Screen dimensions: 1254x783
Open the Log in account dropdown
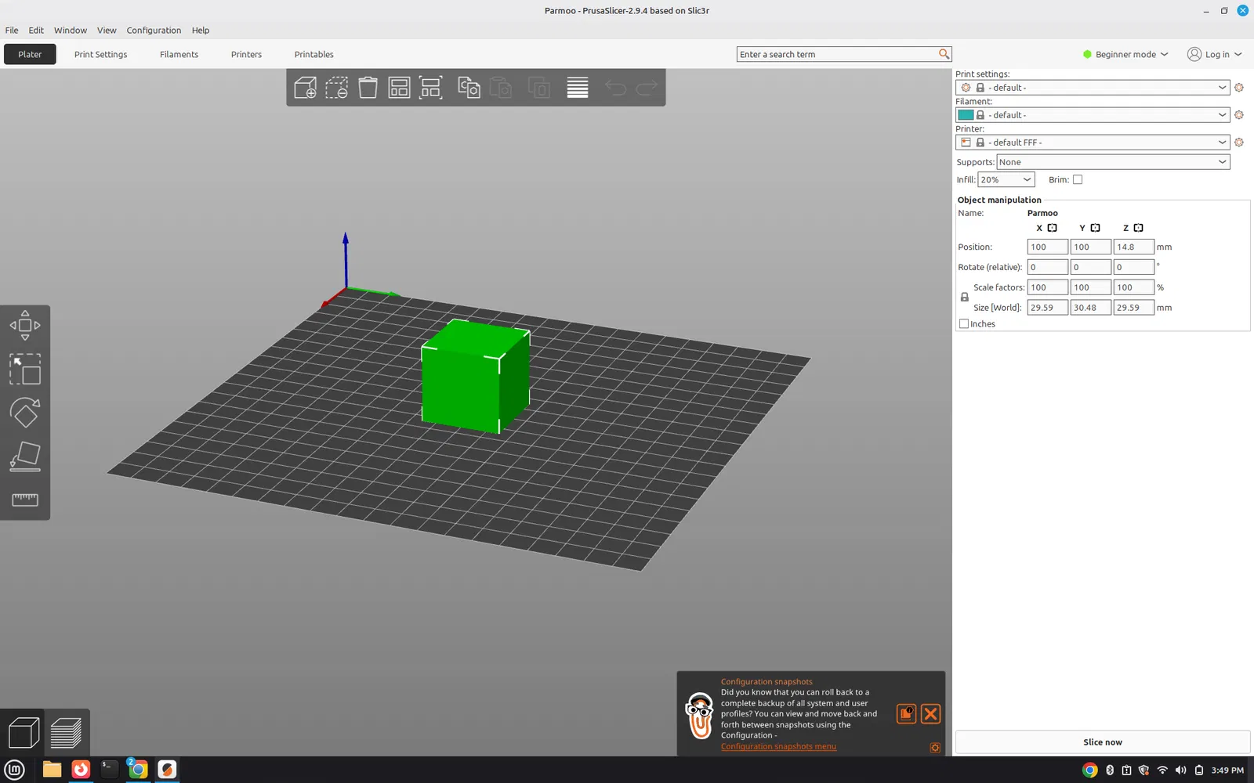(1215, 54)
